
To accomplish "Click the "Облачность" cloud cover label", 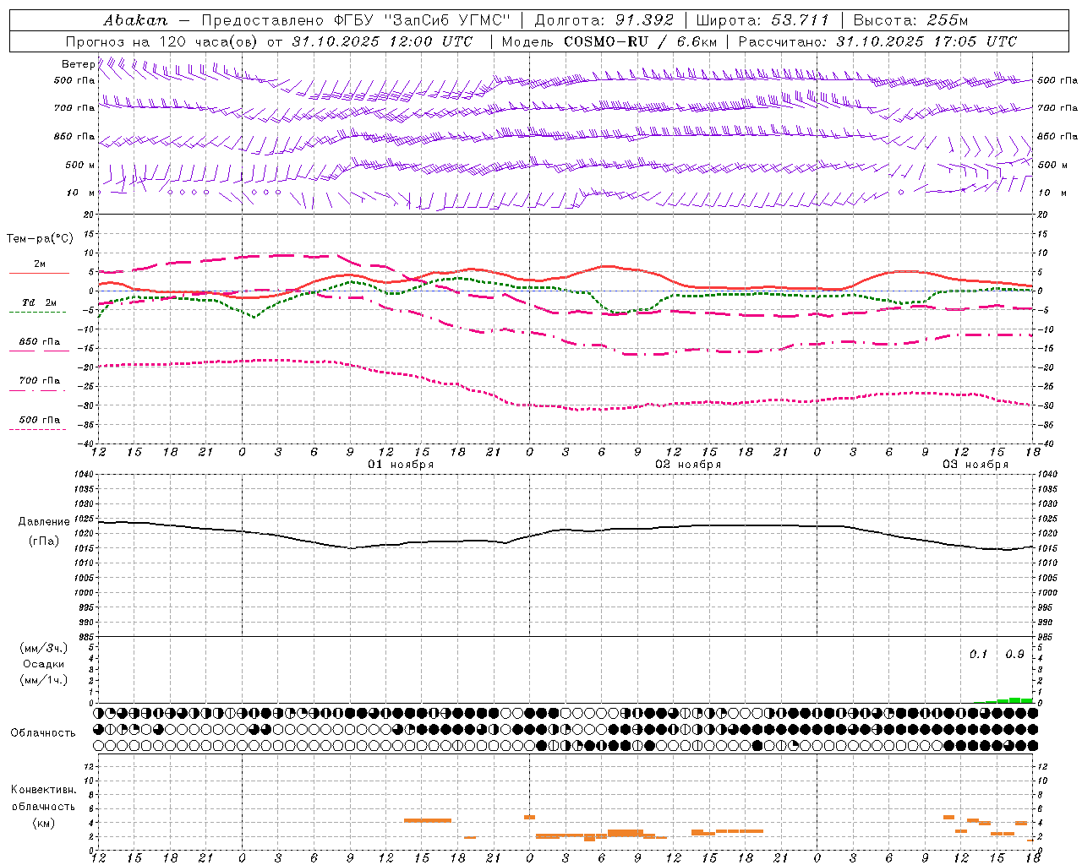I will point(43,733).
